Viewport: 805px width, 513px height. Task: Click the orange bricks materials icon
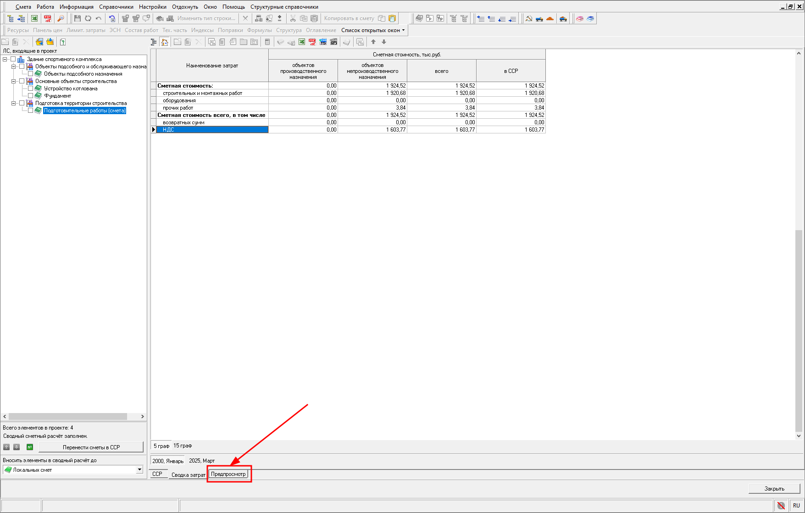(550, 18)
